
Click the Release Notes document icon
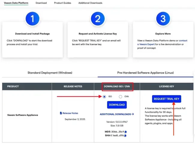(x=61, y=113)
